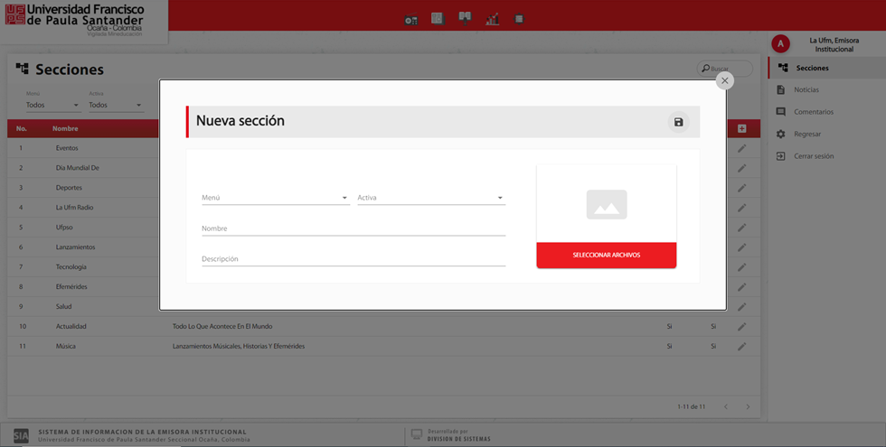The height and width of the screenshot is (447, 886).
Task: Click the bar chart icon in top bar
Action: (x=493, y=19)
